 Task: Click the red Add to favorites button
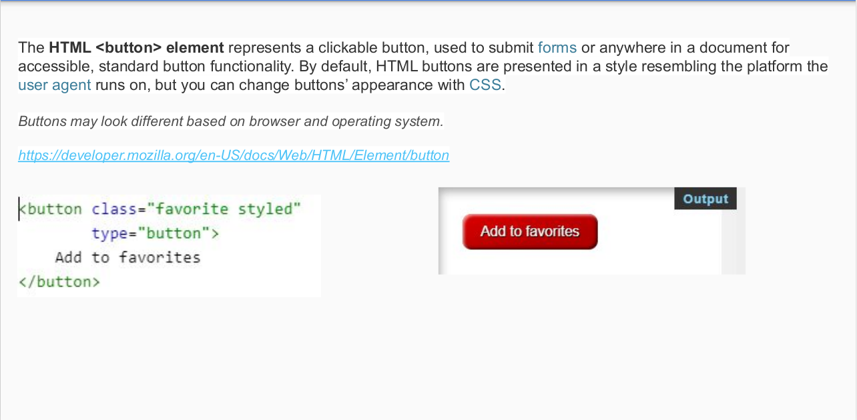[529, 231]
